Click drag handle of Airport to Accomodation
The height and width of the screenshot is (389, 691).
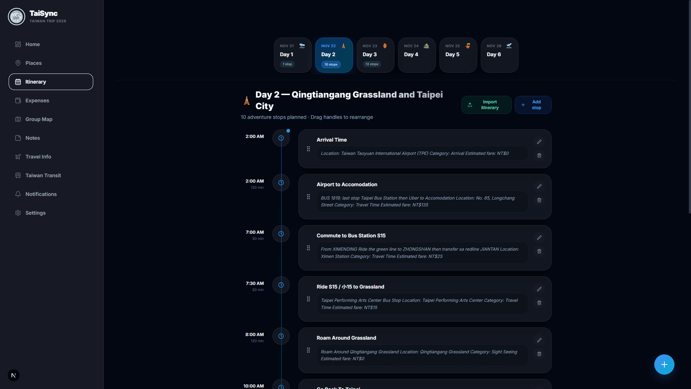pyautogui.click(x=308, y=197)
